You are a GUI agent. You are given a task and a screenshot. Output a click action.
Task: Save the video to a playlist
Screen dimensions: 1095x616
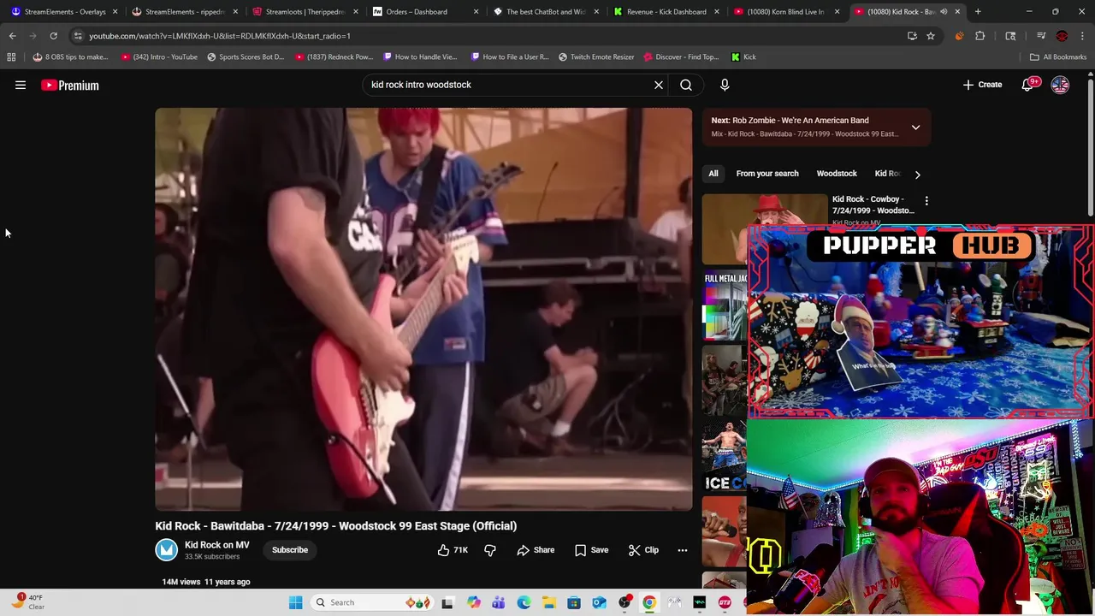pos(591,550)
